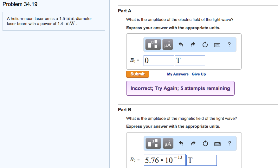Open templates icon in Part B toolbar
Screen dimensions: 278x168
coord(154,144)
